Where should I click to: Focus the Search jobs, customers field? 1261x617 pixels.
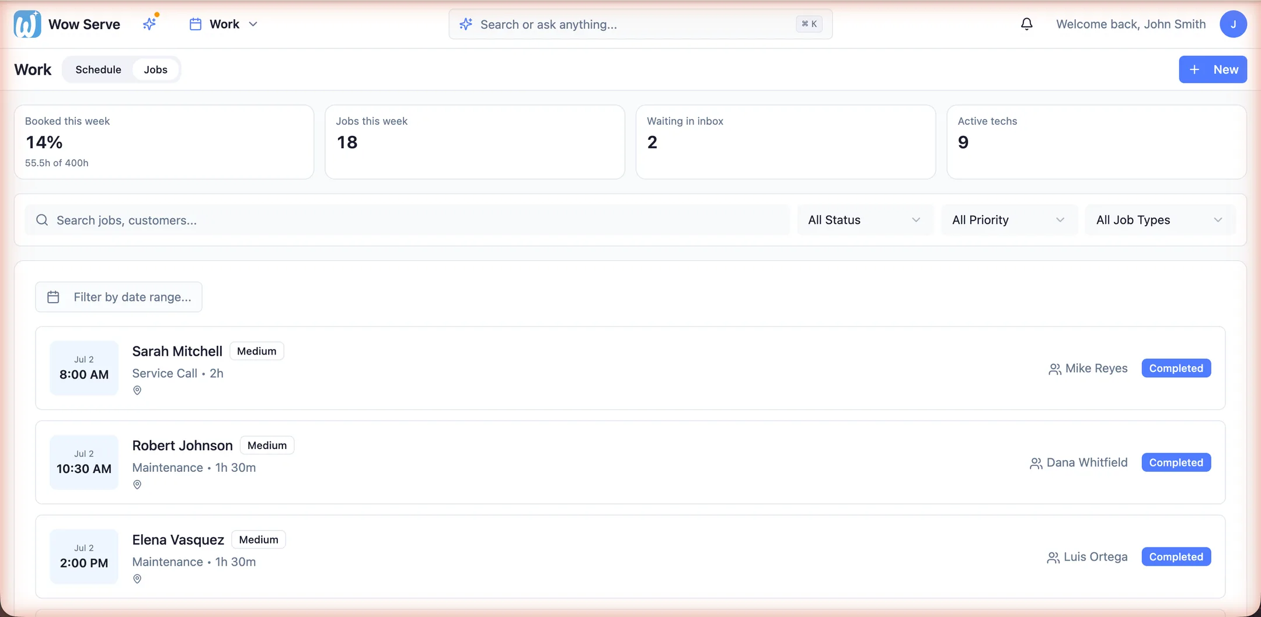point(407,220)
